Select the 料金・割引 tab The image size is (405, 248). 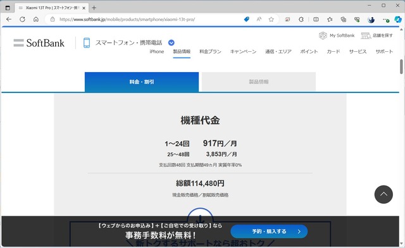tap(142, 82)
